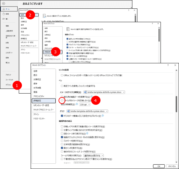This screenshot has height=169, width=179.
Task: Click help question mark in rearmost General options dialog
Action: (x=129, y=10)
